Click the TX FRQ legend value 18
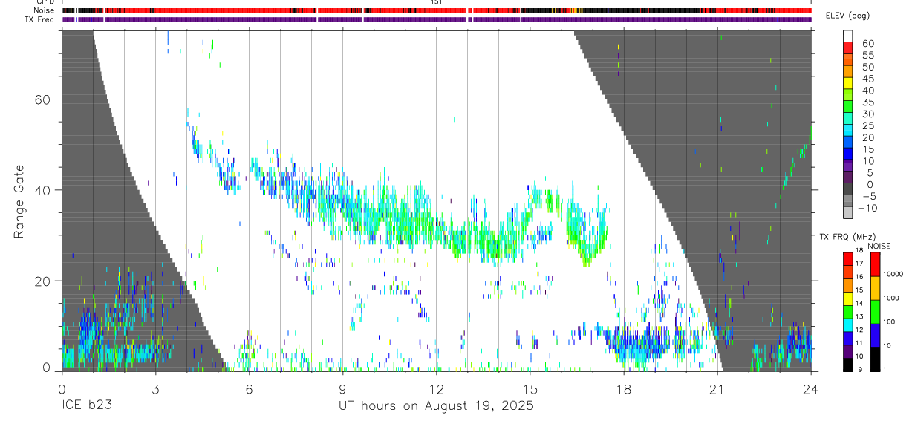The image size is (912, 421). pos(859,251)
